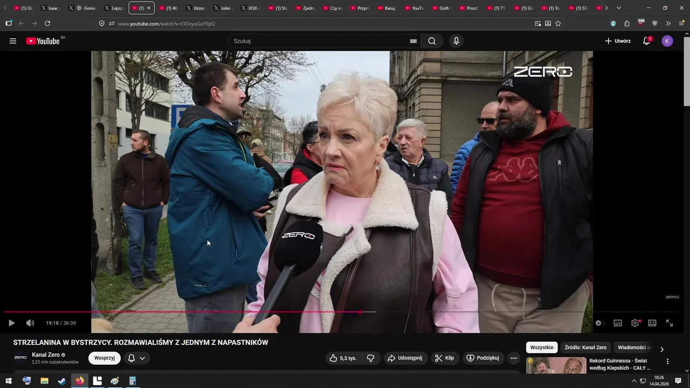This screenshot has width=690, height=388.
Task: Reload the page
Action: [x=47, y=23]
